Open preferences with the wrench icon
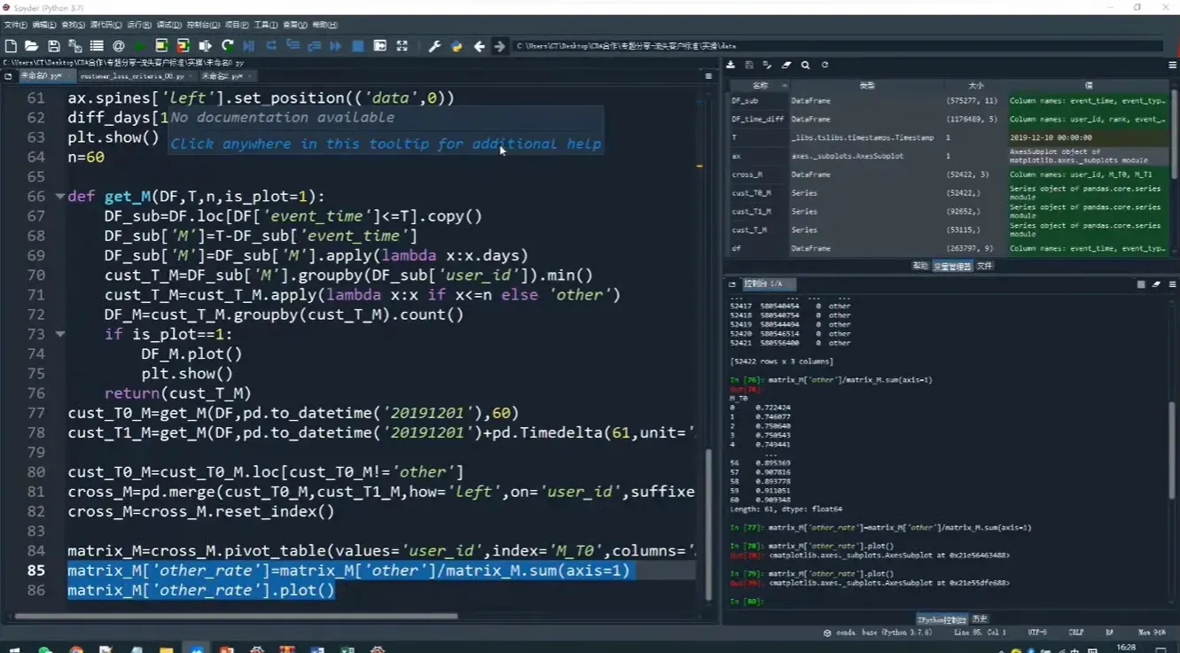 point(434,46)
